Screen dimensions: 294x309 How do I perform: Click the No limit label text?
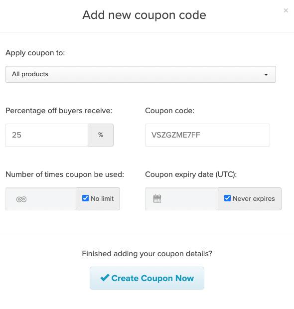click(102, 199)
